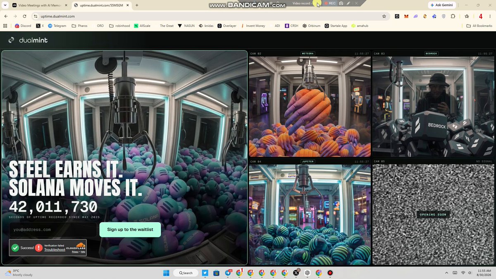Open the MetaMask fox extension

click(406, 16)
